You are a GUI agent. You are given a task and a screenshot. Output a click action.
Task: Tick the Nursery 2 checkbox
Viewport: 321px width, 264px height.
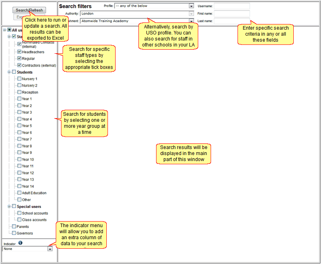pyautogui.click(x=19, y=85)
